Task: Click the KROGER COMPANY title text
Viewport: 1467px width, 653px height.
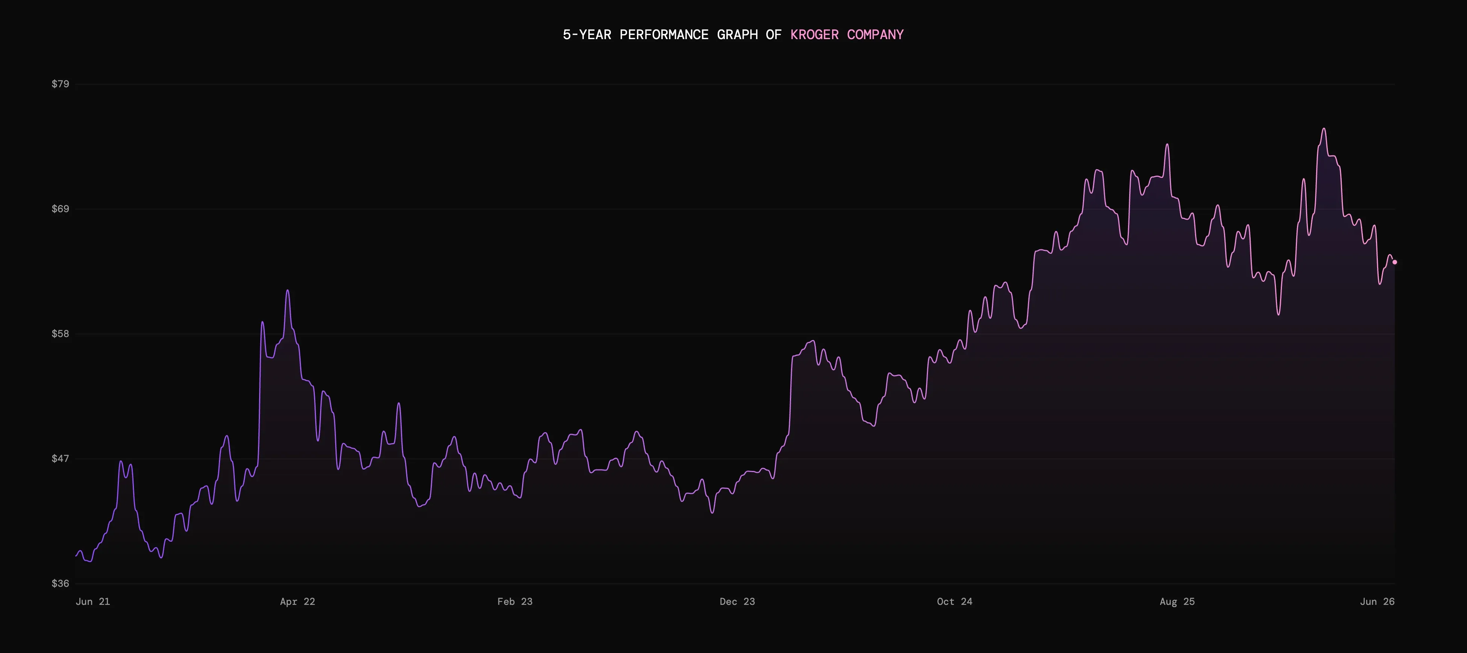Action: (x=847, y=35)
